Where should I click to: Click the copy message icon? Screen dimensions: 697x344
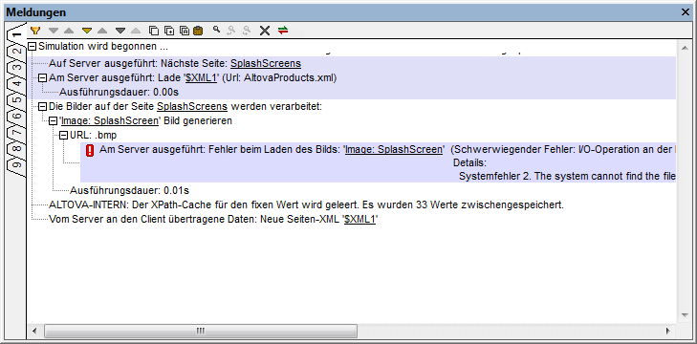(154, 31)
